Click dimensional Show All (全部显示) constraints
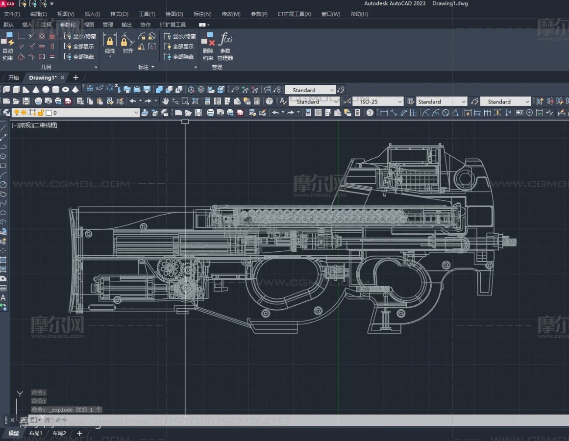The image size is (569, 441). click(178, 47)
